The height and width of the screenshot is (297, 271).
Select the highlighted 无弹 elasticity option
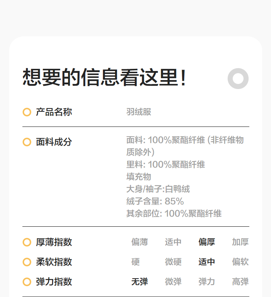(x=139, y=282)
